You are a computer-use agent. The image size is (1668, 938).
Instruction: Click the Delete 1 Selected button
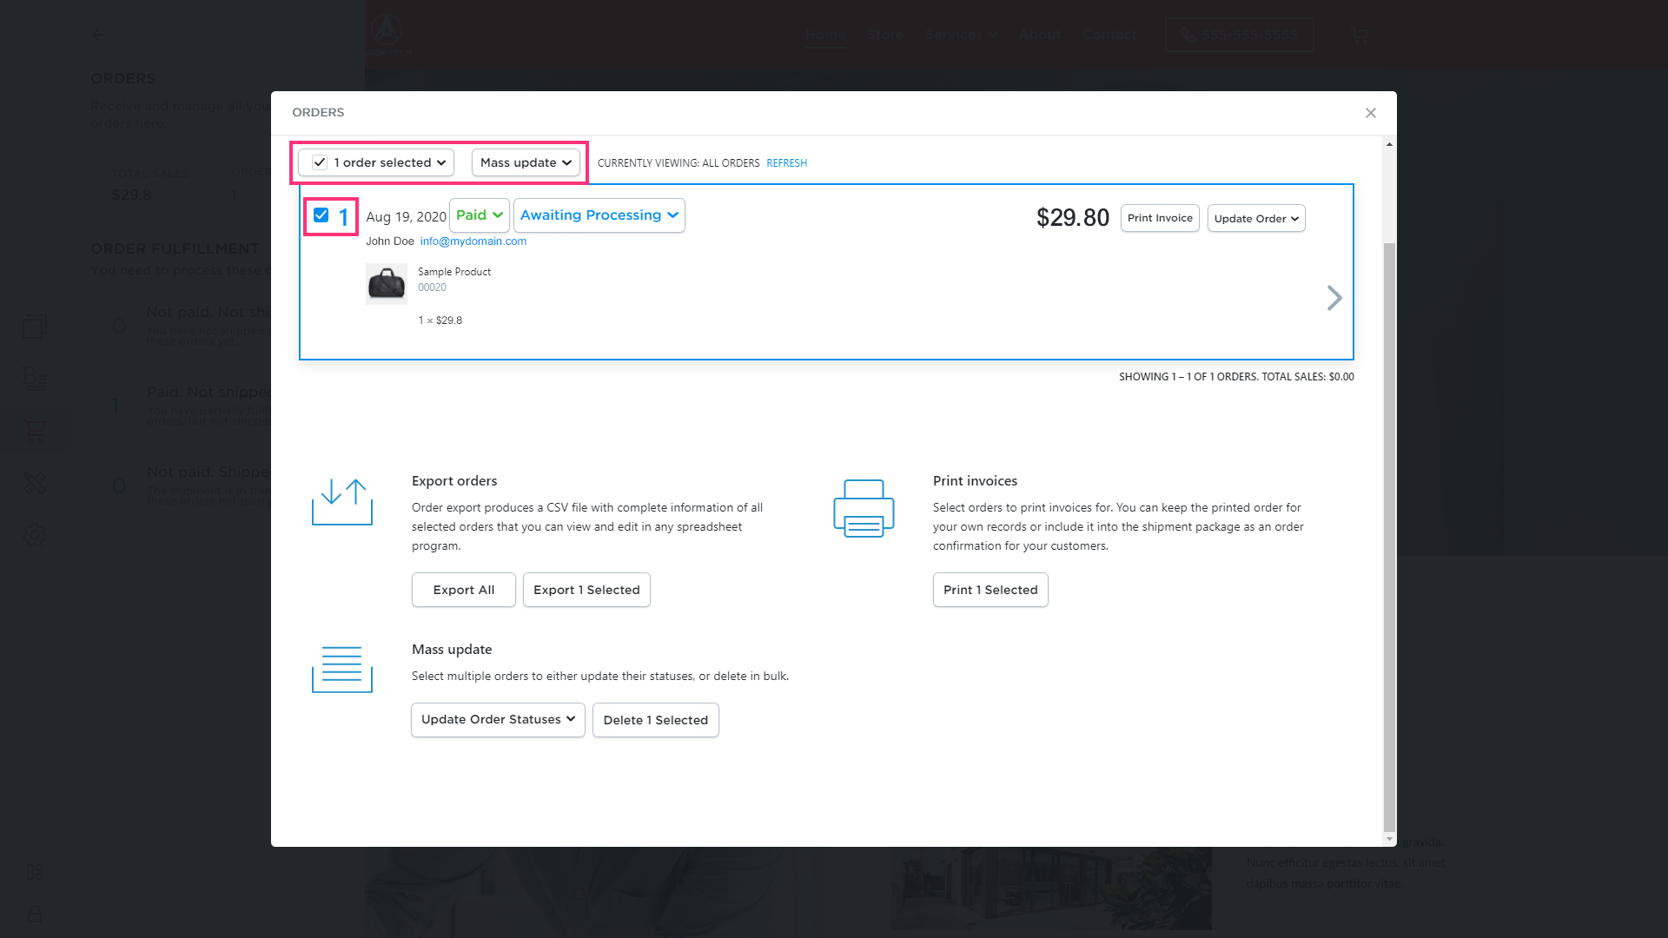[656, 720]
